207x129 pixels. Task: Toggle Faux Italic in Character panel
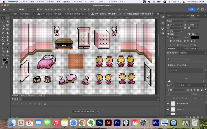pyautogui.click(x=174, y=41)
